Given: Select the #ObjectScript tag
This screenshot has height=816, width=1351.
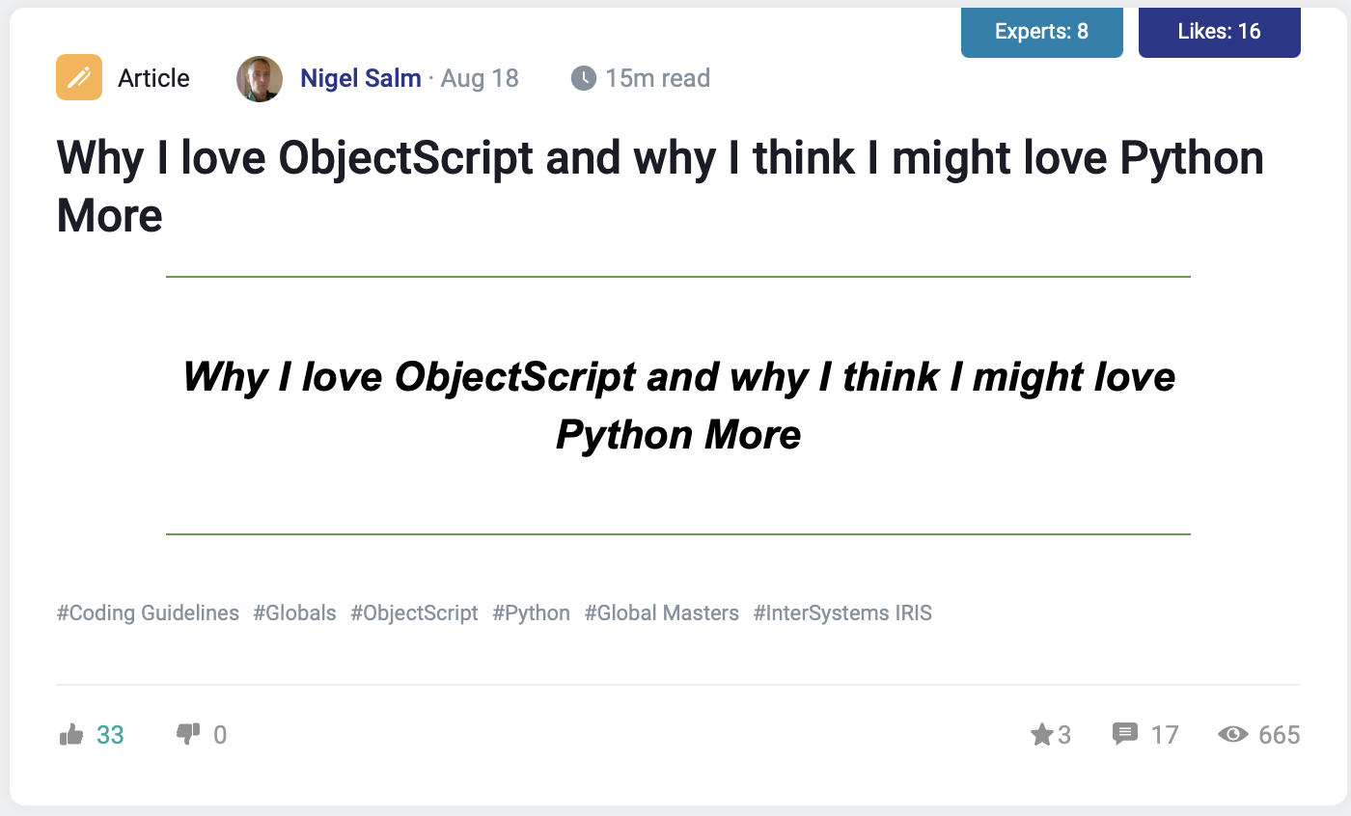Looking at the screenshot, I should click(414, 612).
